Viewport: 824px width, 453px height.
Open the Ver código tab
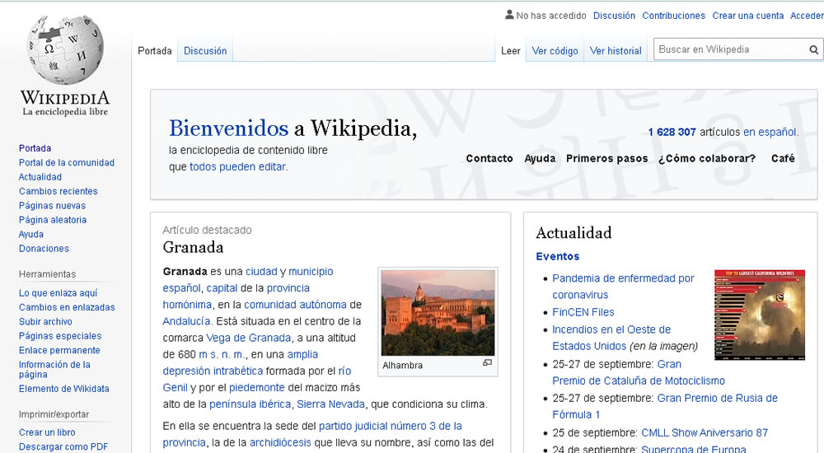(555, 51)
